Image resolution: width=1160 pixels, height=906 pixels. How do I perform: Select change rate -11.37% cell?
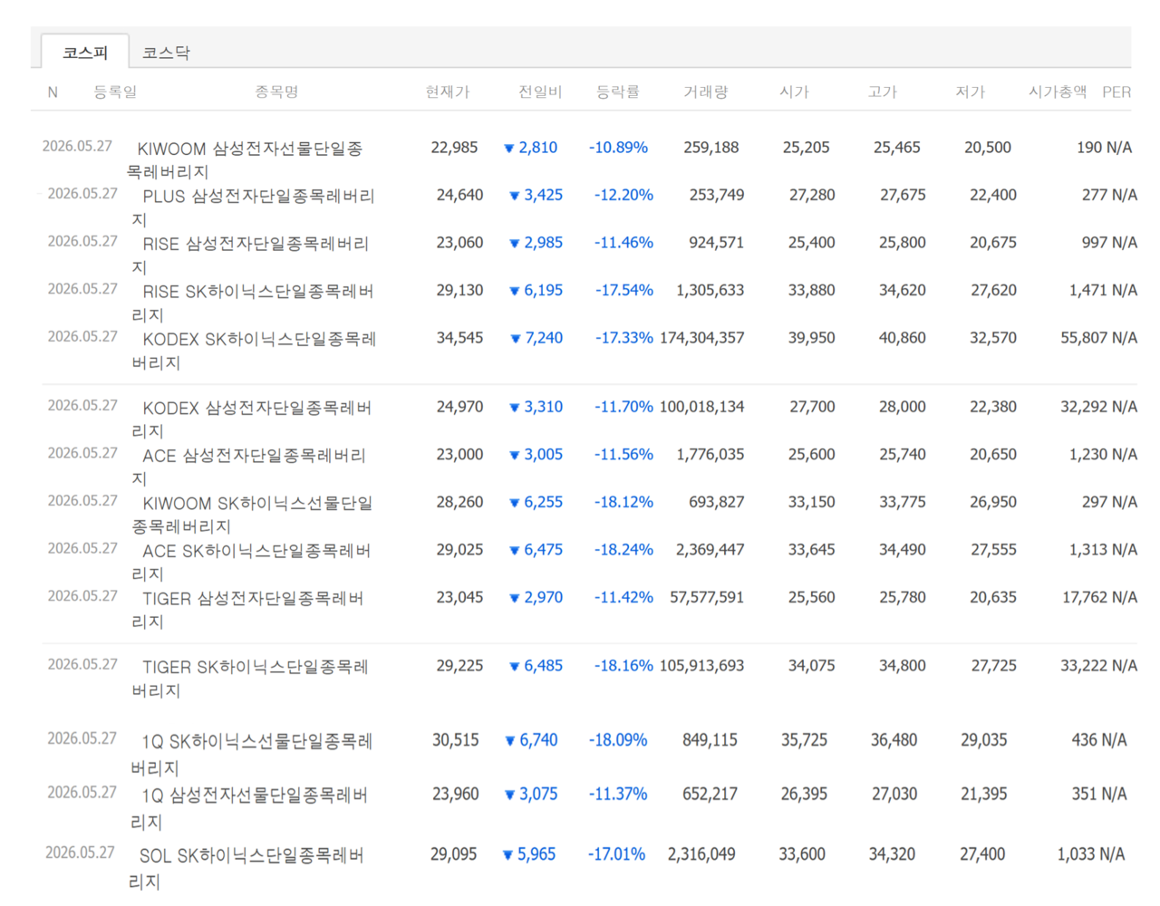(618, 794)
